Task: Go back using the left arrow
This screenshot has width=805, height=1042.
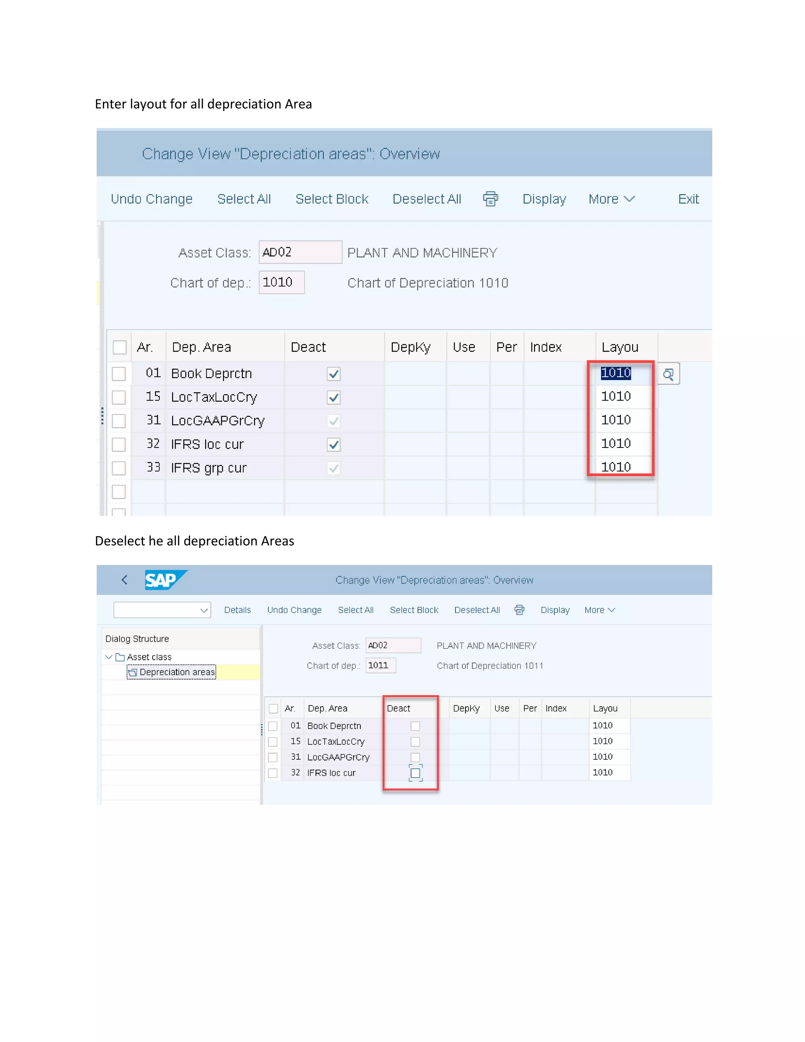Action: tap(125, 580)
